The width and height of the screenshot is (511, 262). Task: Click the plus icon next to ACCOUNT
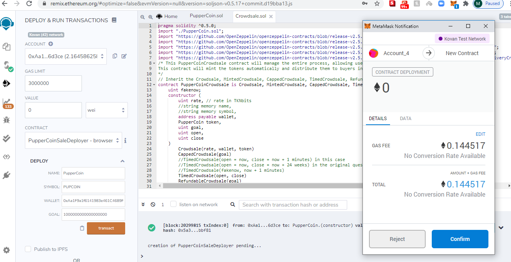pos(51,44)
